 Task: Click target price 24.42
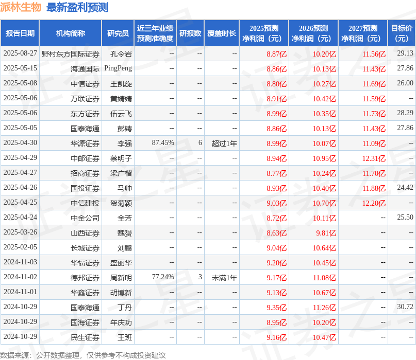[x=405, y=187]
